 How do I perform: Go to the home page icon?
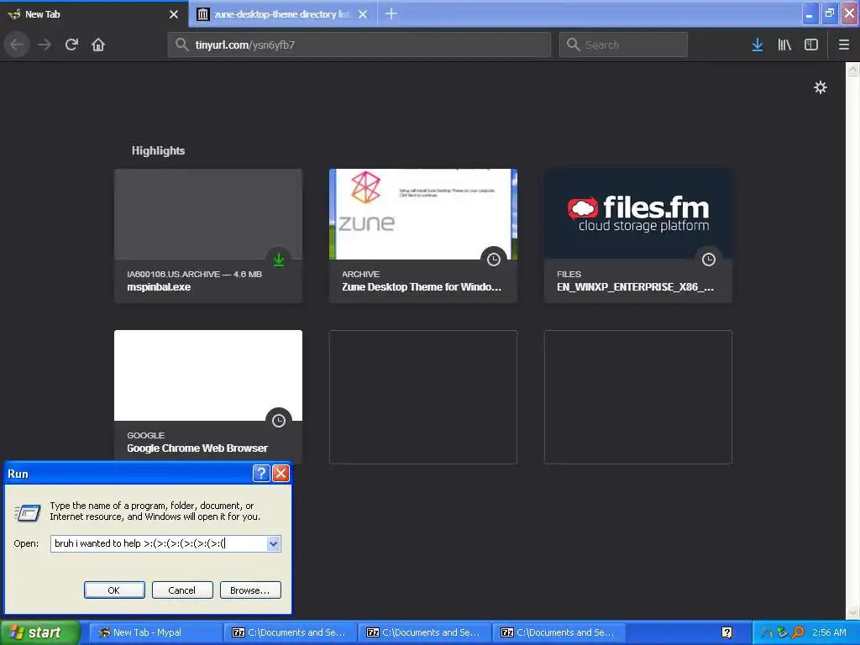pos(98,45)
